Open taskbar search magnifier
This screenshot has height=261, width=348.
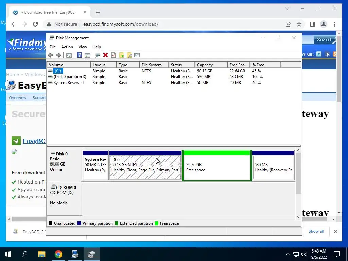[24, 254]
